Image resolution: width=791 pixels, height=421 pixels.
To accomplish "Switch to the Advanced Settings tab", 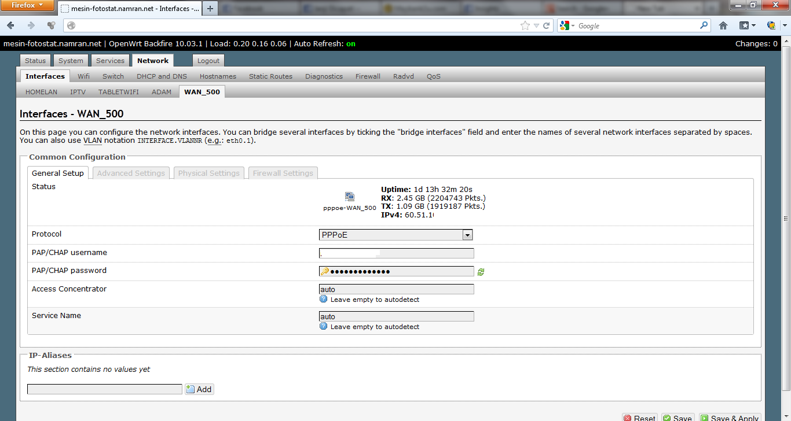I will 131,173.
